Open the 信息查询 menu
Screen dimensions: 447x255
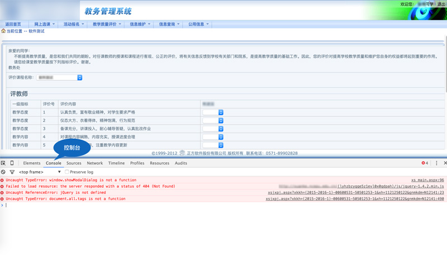[169, 24]
